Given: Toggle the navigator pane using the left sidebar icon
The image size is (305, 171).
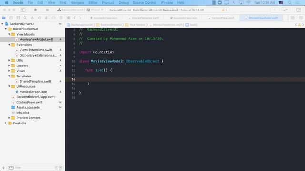Looking at the screenshot, I should 23,10.
